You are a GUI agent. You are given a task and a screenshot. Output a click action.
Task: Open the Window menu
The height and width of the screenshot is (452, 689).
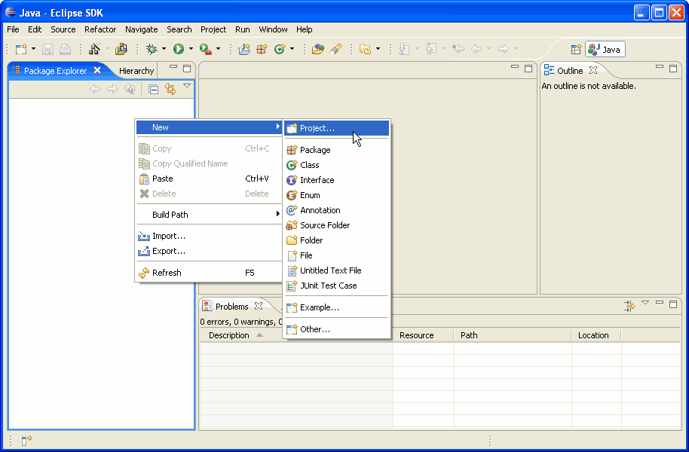[273, 29]
